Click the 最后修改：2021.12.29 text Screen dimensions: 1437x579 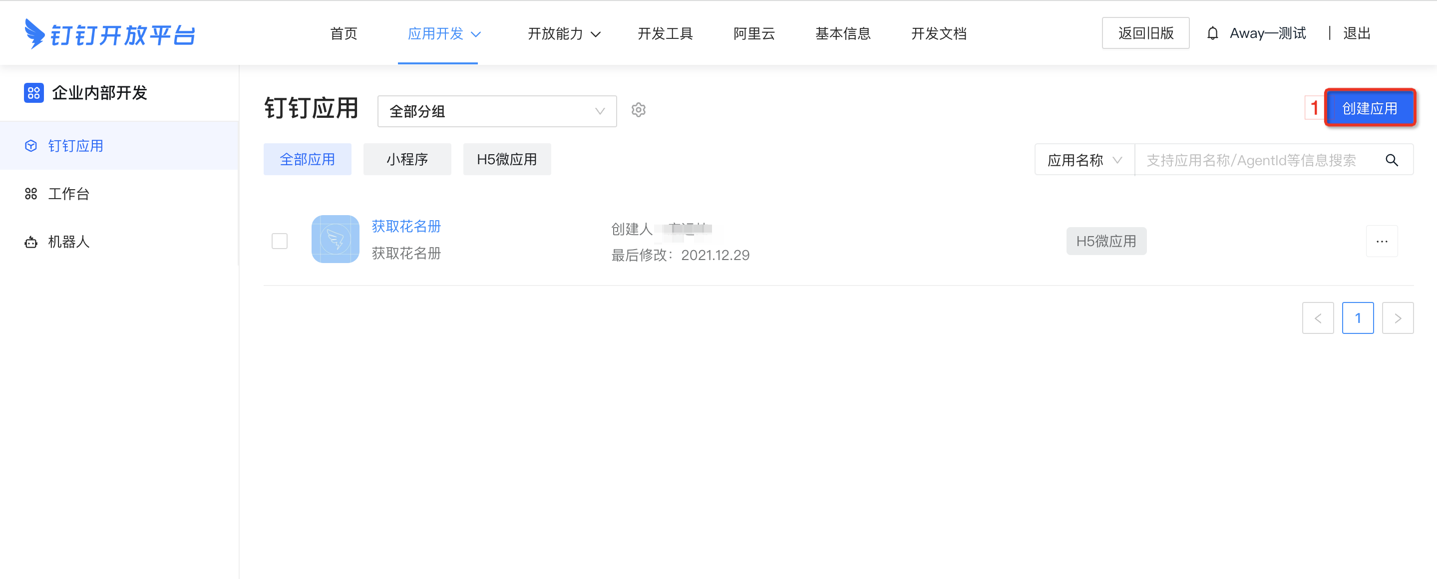680,255
